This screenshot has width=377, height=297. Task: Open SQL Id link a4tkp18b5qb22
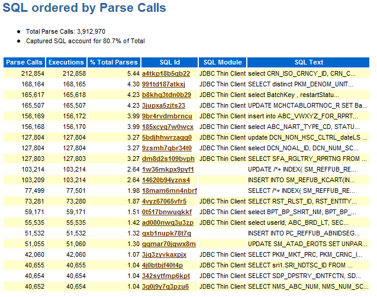166,73
